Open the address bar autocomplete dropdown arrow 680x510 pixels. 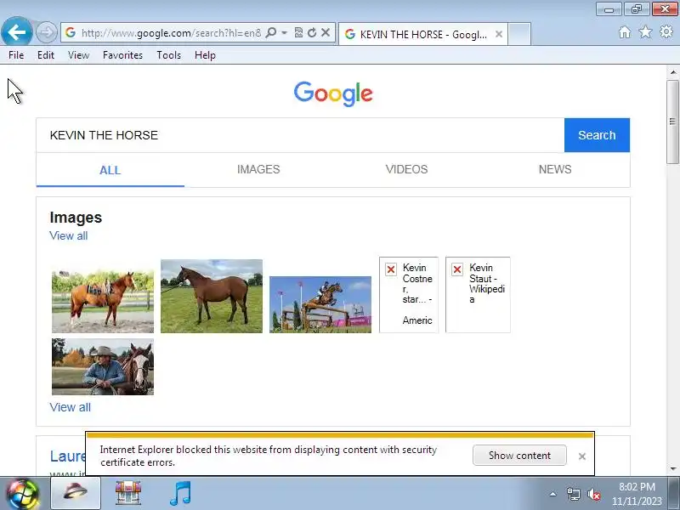pyautogui.click(x=285, y=32)
